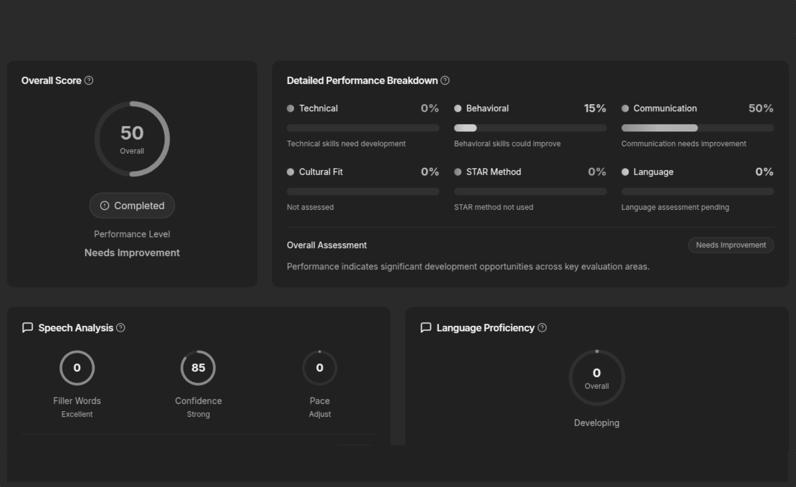Select the Speech Analysis chat bubble icon
796x487 pixels.
click(x=27, y=328)
